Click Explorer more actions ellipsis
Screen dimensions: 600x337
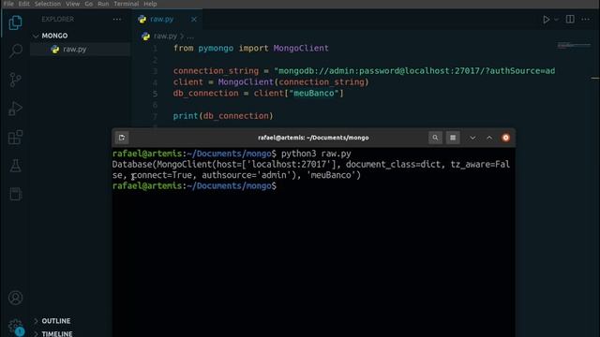[x=117, y=19]
